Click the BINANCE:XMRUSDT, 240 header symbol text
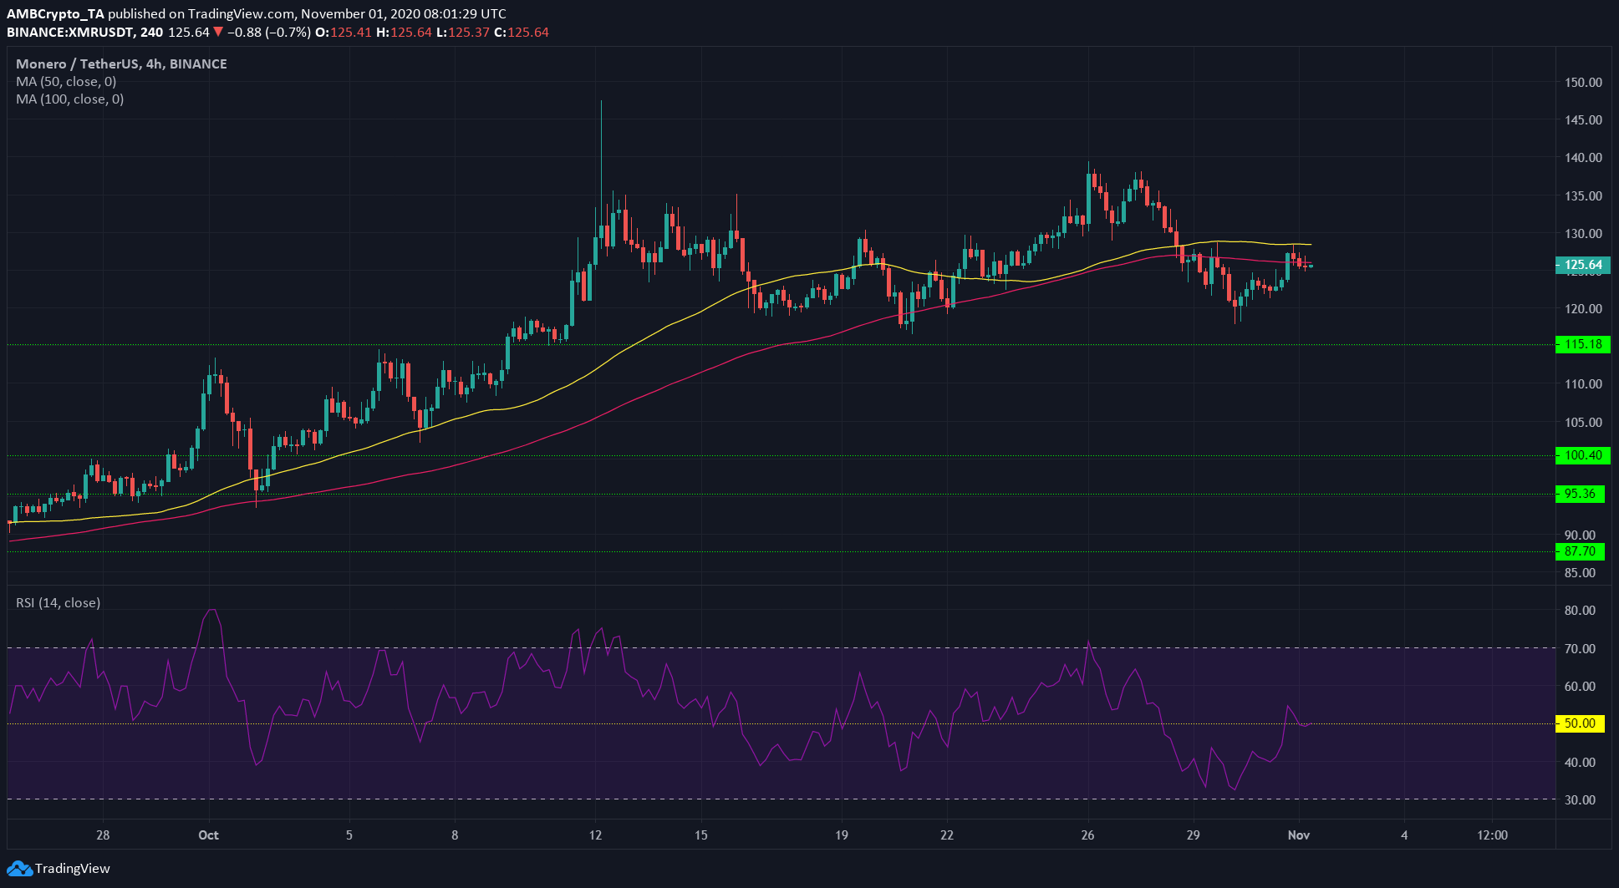Image resolution: width=1619 pixels, height=888 pixels. (x=84, y=33)
